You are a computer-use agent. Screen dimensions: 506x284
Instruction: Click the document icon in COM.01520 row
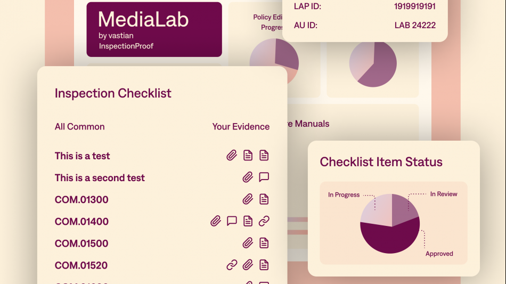pyautogui.click(x=264, y=265)
